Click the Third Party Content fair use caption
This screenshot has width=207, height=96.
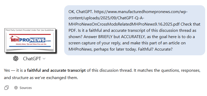point(30,30)
